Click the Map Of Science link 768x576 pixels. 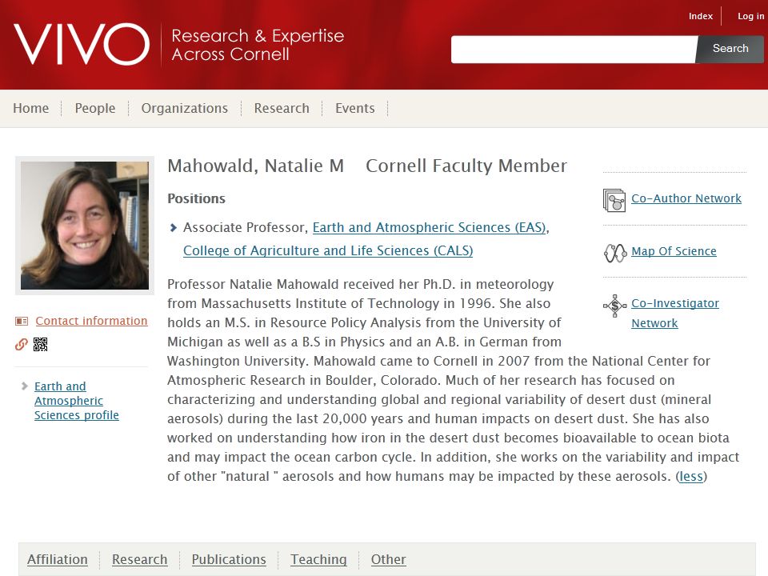[x=674, y=251]
